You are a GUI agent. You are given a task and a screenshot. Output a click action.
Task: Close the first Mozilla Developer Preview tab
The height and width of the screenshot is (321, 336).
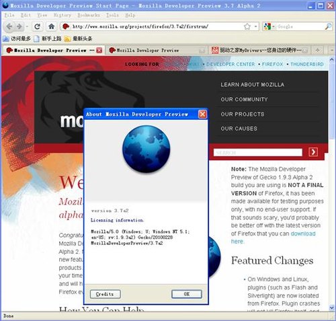point(99,50)
